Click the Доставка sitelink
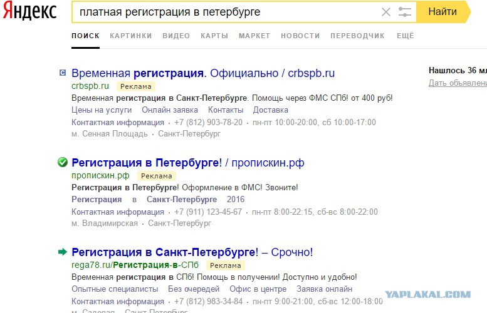The image size is (487, 313). pyautogui.click(x=271, y=110)
